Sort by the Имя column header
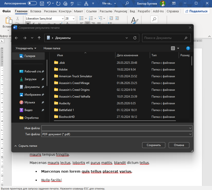This screenshot has width=212, height=190. coord(60,55)
